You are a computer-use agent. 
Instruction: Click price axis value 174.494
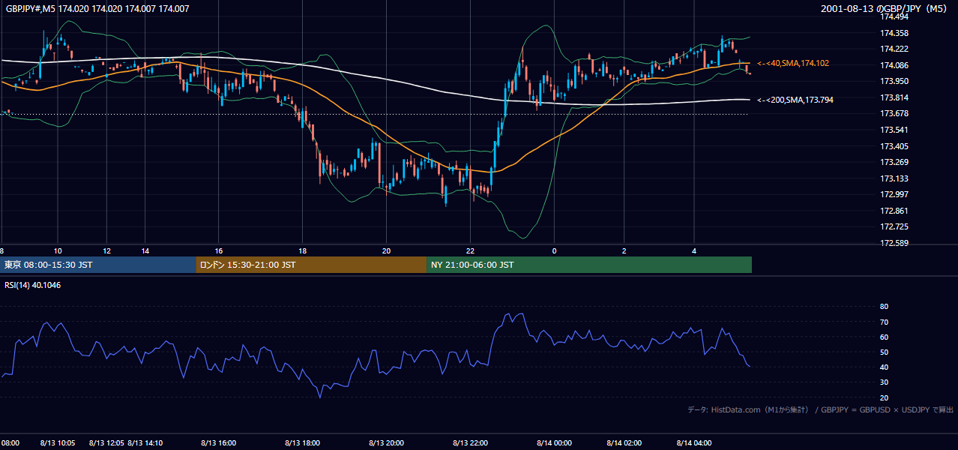tap(894, 17)
